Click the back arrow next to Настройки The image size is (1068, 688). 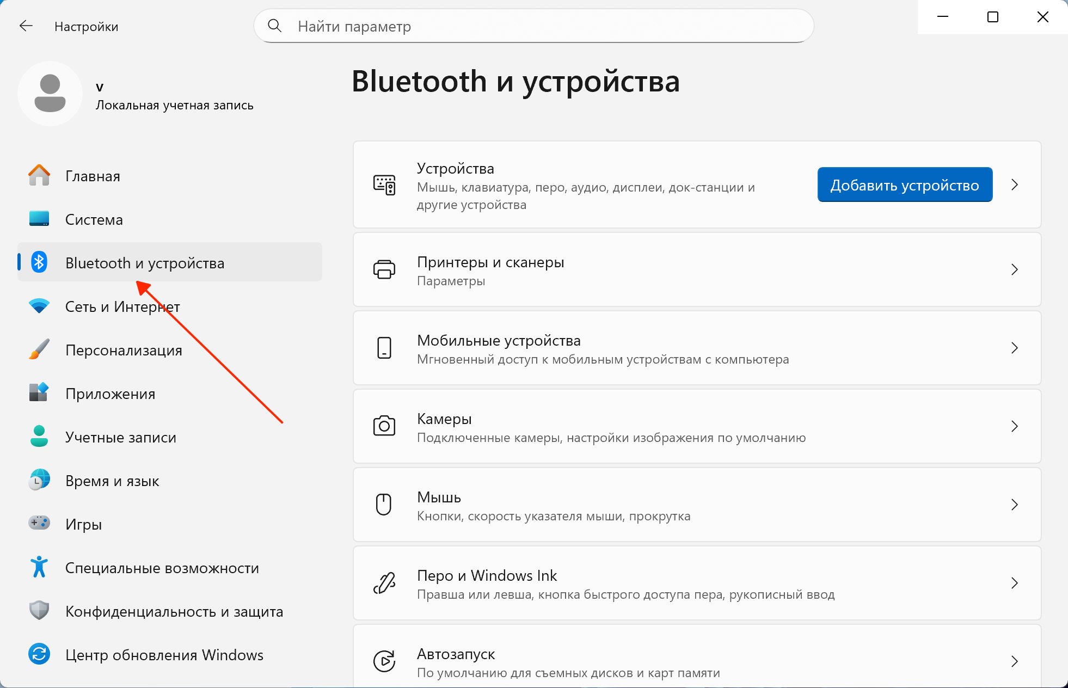[26, 26]
